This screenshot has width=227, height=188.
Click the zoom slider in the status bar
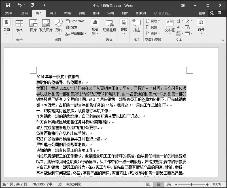click(x=192, y=184)
